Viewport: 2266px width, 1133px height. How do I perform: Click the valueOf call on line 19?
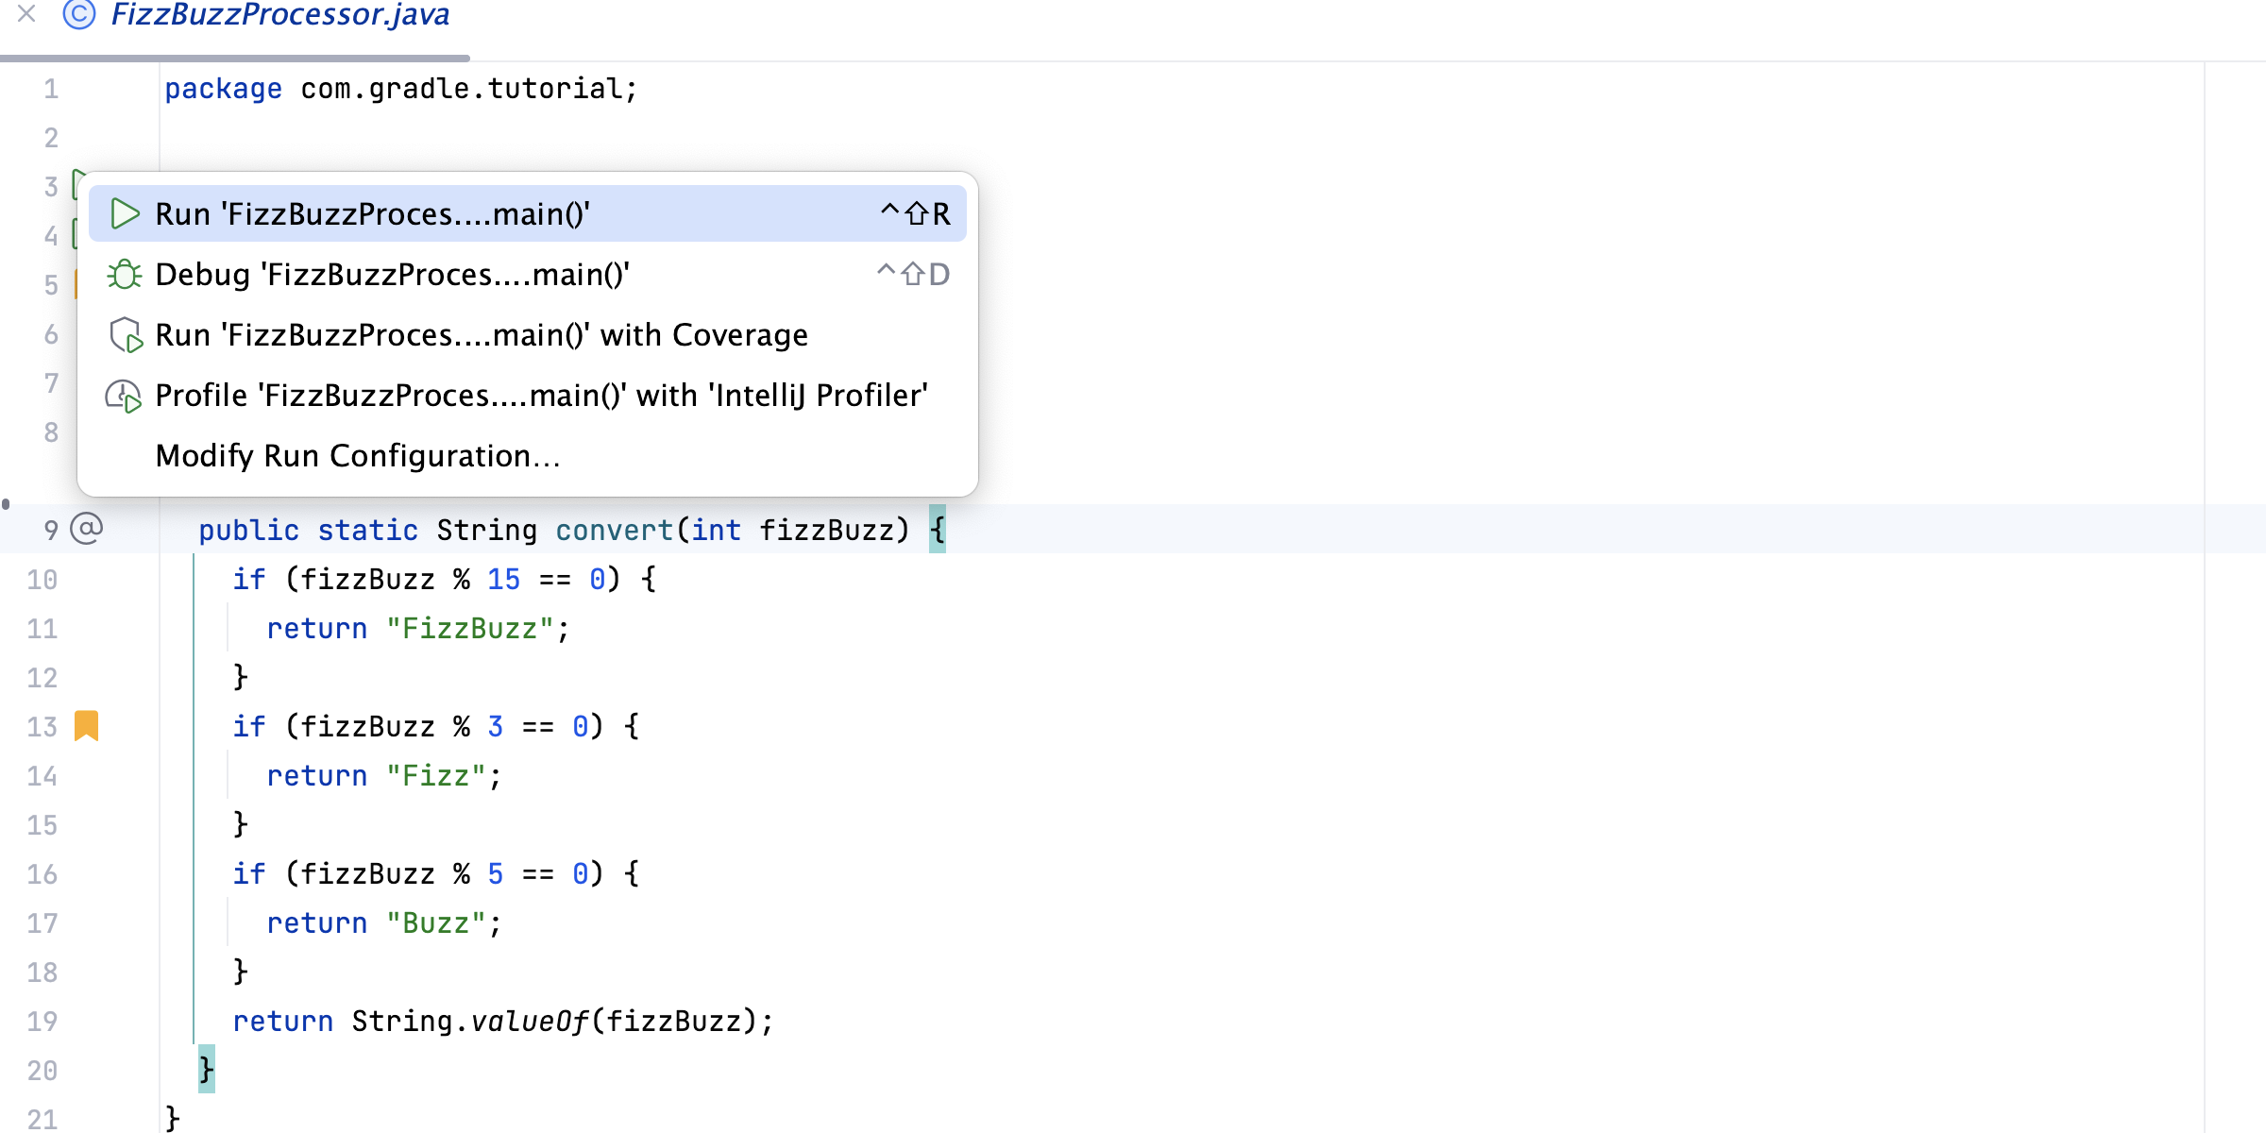(529, 1022)
